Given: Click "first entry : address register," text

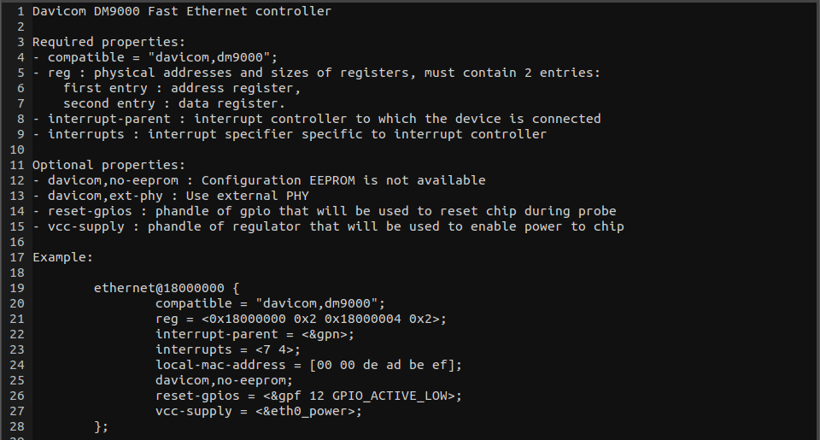Looking at the screenshot, I should (x=182, y=88).
